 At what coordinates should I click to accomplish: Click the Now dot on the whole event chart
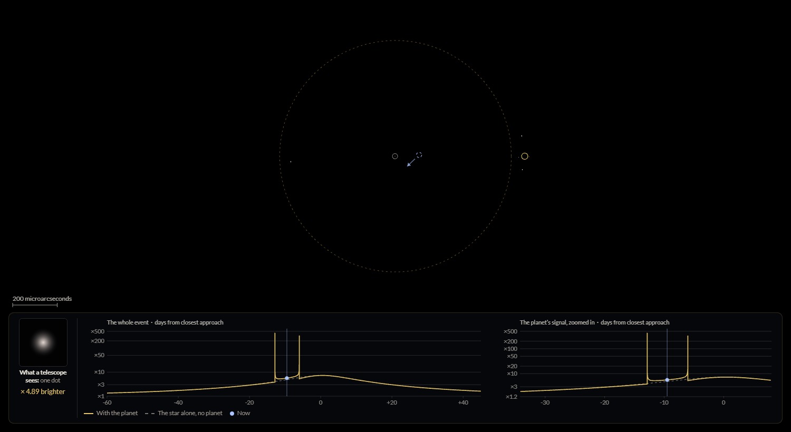pyautogui.click(x=286, y=378)
